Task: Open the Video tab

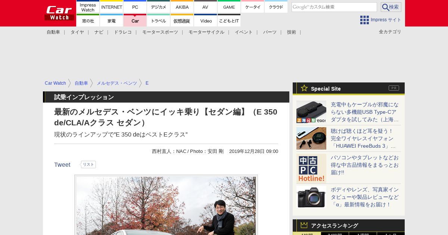Action: pyautogui.click(x=205, y=21)
